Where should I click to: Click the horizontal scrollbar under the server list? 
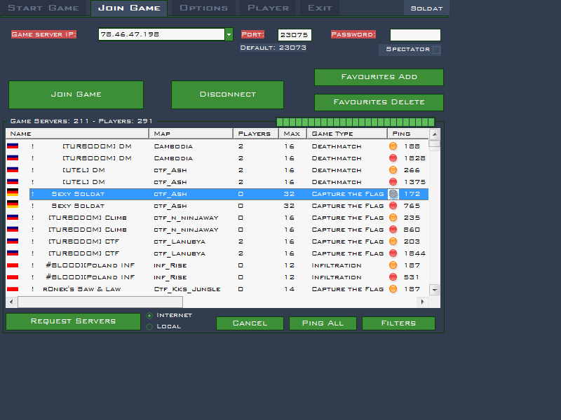100,302
